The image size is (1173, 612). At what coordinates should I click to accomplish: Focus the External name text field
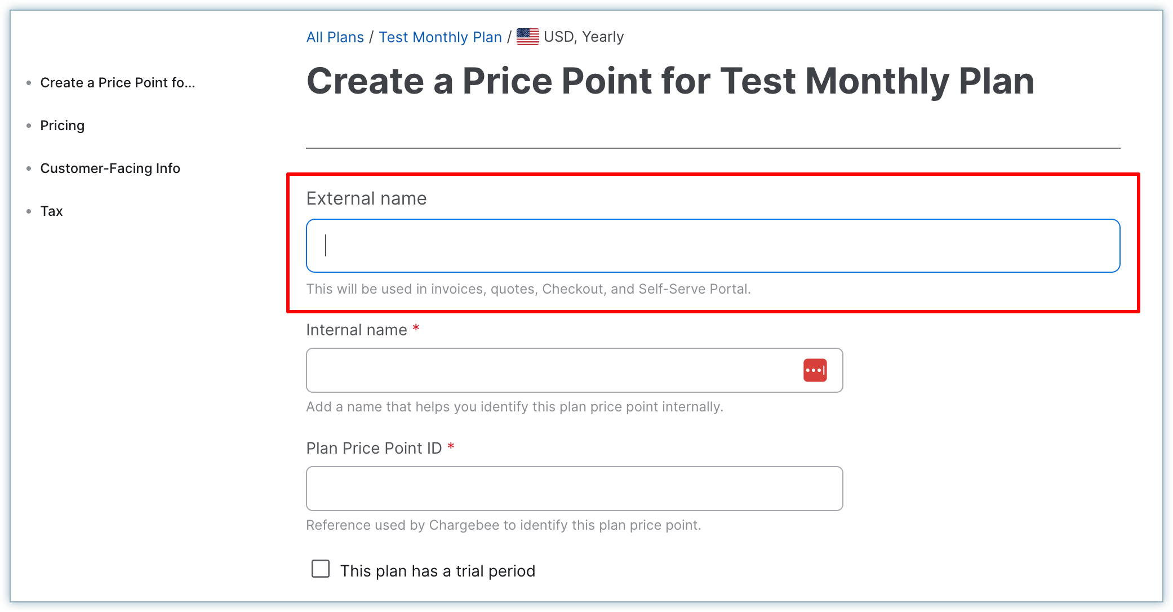click(713, 246)
